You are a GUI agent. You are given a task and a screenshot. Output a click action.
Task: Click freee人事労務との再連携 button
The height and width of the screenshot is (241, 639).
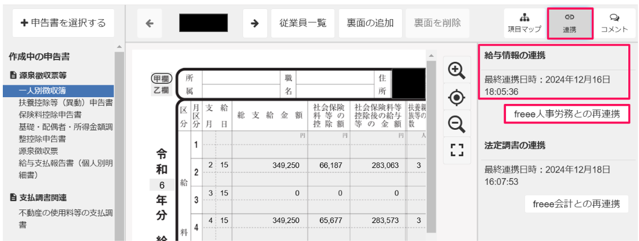click(x=567, y=114)
